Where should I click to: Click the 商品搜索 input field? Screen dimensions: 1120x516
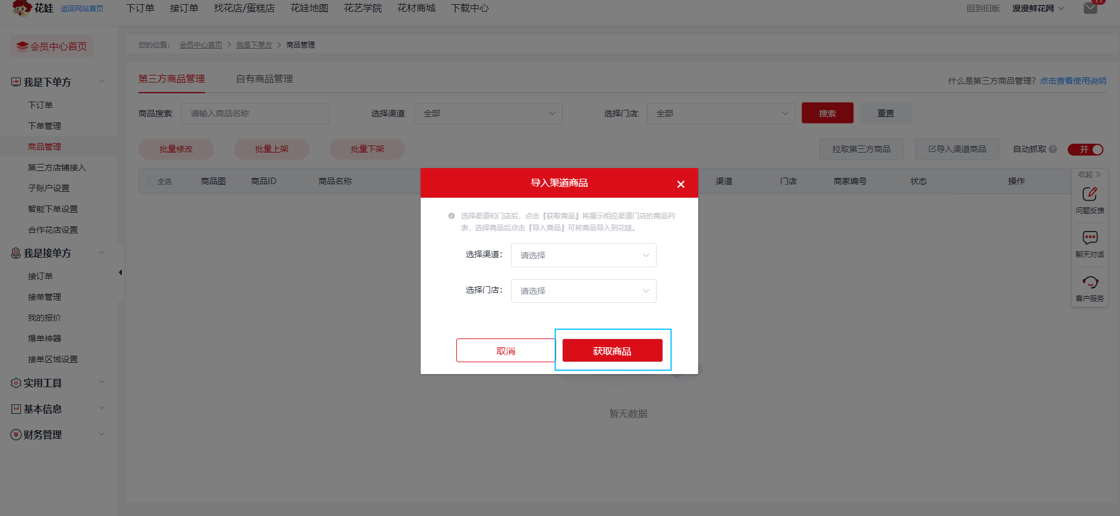[x=255, y=113]
